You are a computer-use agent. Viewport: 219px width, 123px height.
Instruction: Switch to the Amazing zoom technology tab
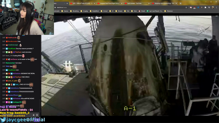[x=164, y=3]
